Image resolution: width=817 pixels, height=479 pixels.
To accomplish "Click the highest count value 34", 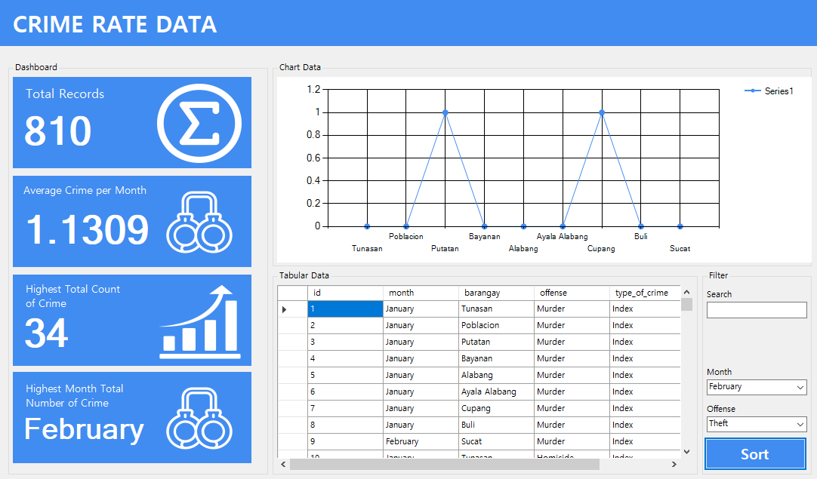I will (46, 333).
